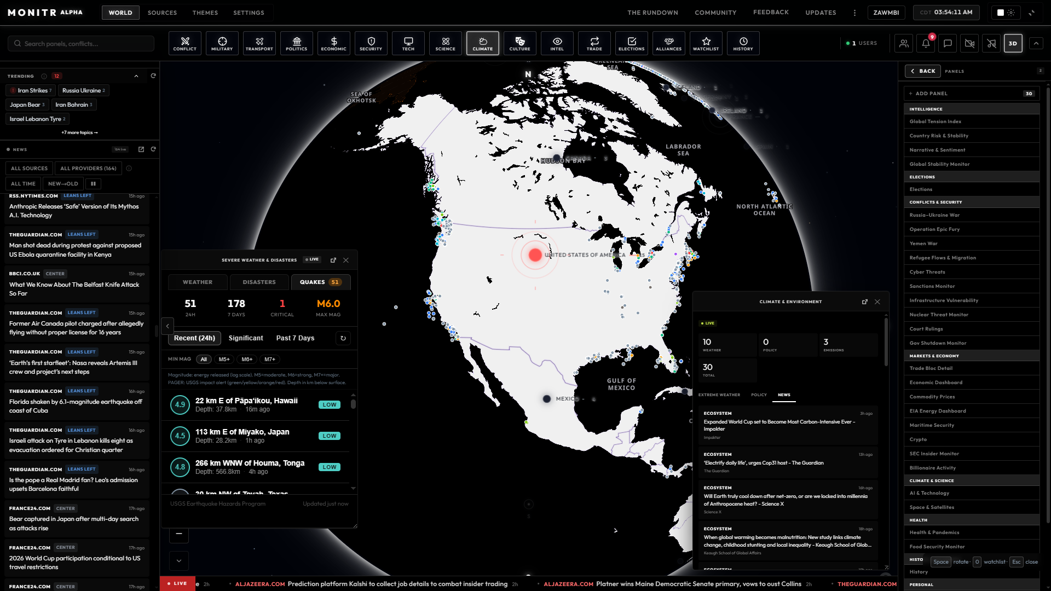Screen dimensions: 1051x591
Task: Expand the chevron-down map control
Action: pyautogui.click(x=179, y=561)
